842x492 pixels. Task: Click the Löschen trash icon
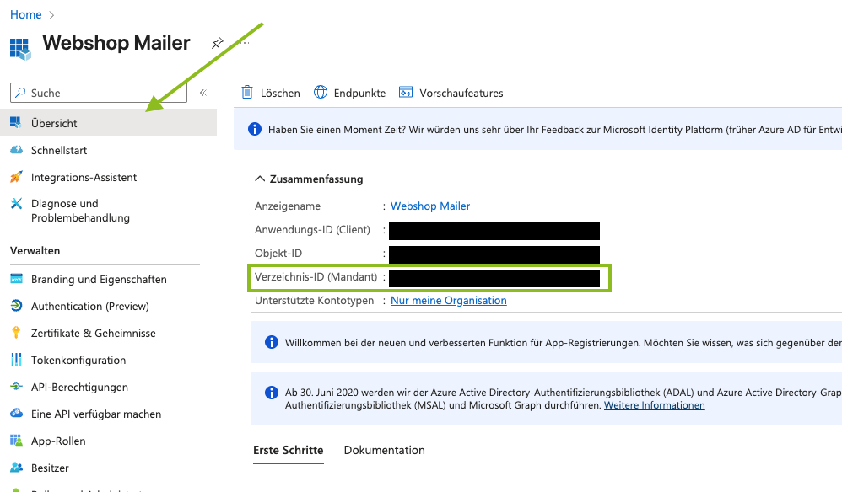(x=247, y=93)
